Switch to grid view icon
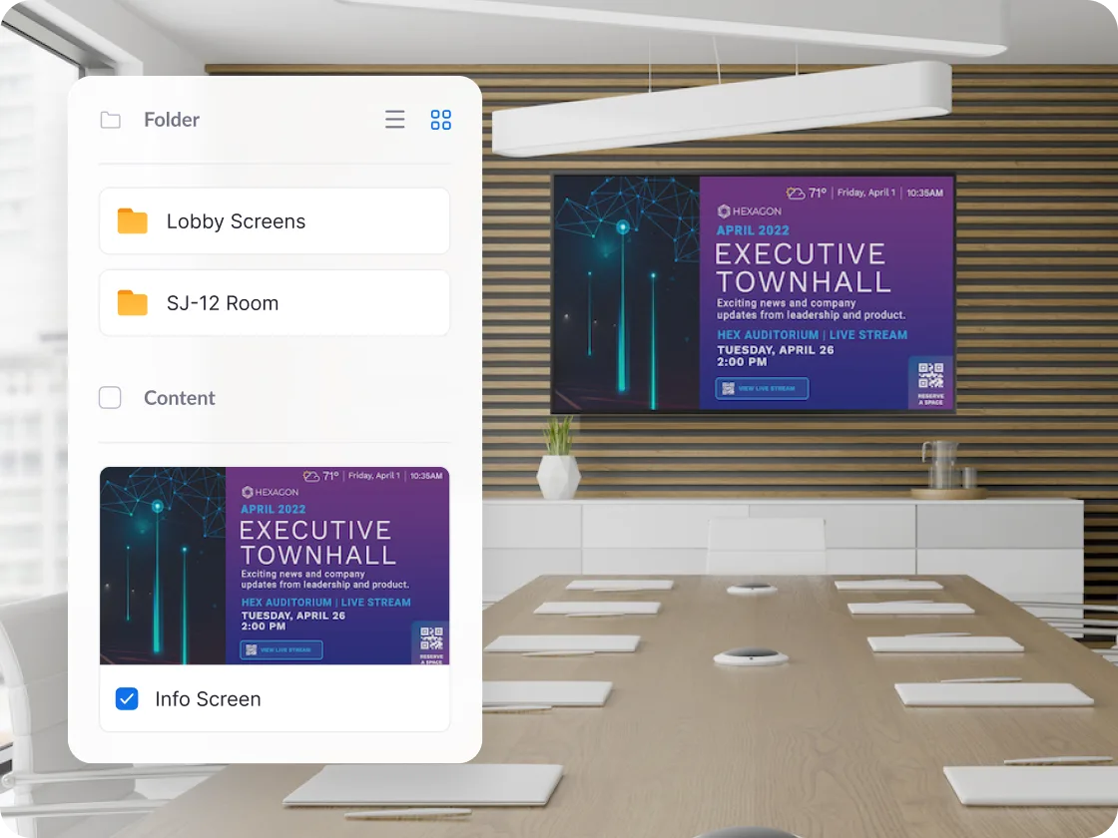 pos(440,119)
